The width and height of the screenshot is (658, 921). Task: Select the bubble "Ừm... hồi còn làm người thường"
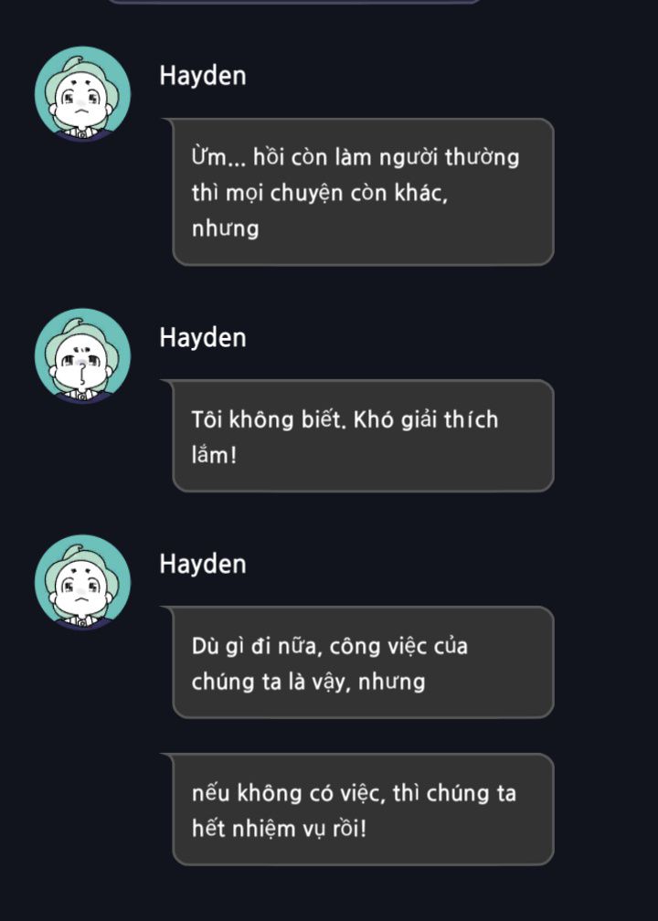click(x=358, y=192)
